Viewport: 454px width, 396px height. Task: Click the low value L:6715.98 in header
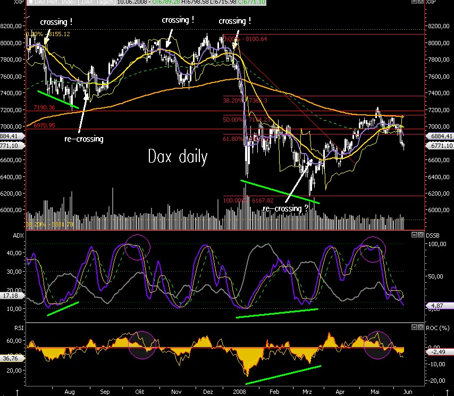pos(222,2)
